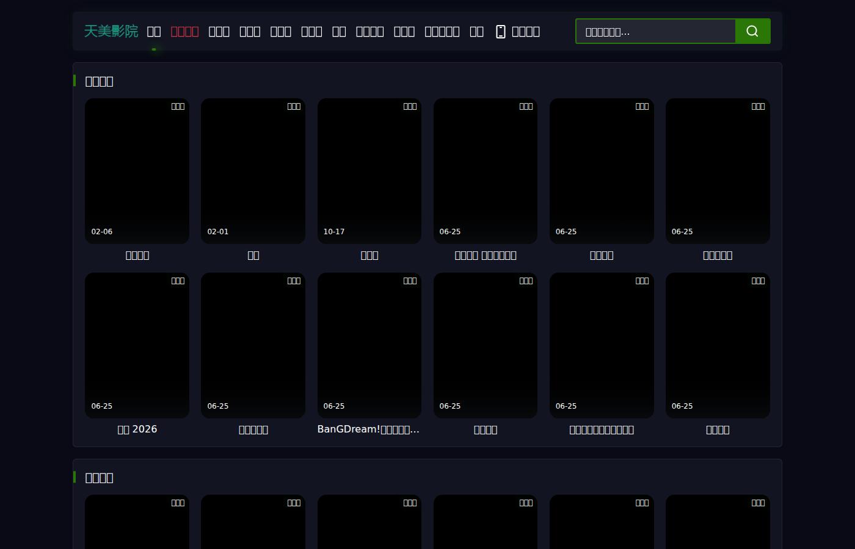Open the poster card dated 02-06
The image size is (855, 549).
point(137,171)
